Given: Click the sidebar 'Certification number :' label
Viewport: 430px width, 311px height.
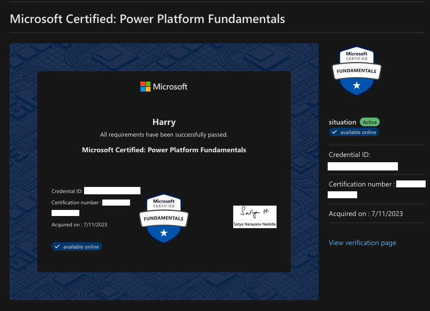Looking at the screenshot, I should [x=362, y=184].
